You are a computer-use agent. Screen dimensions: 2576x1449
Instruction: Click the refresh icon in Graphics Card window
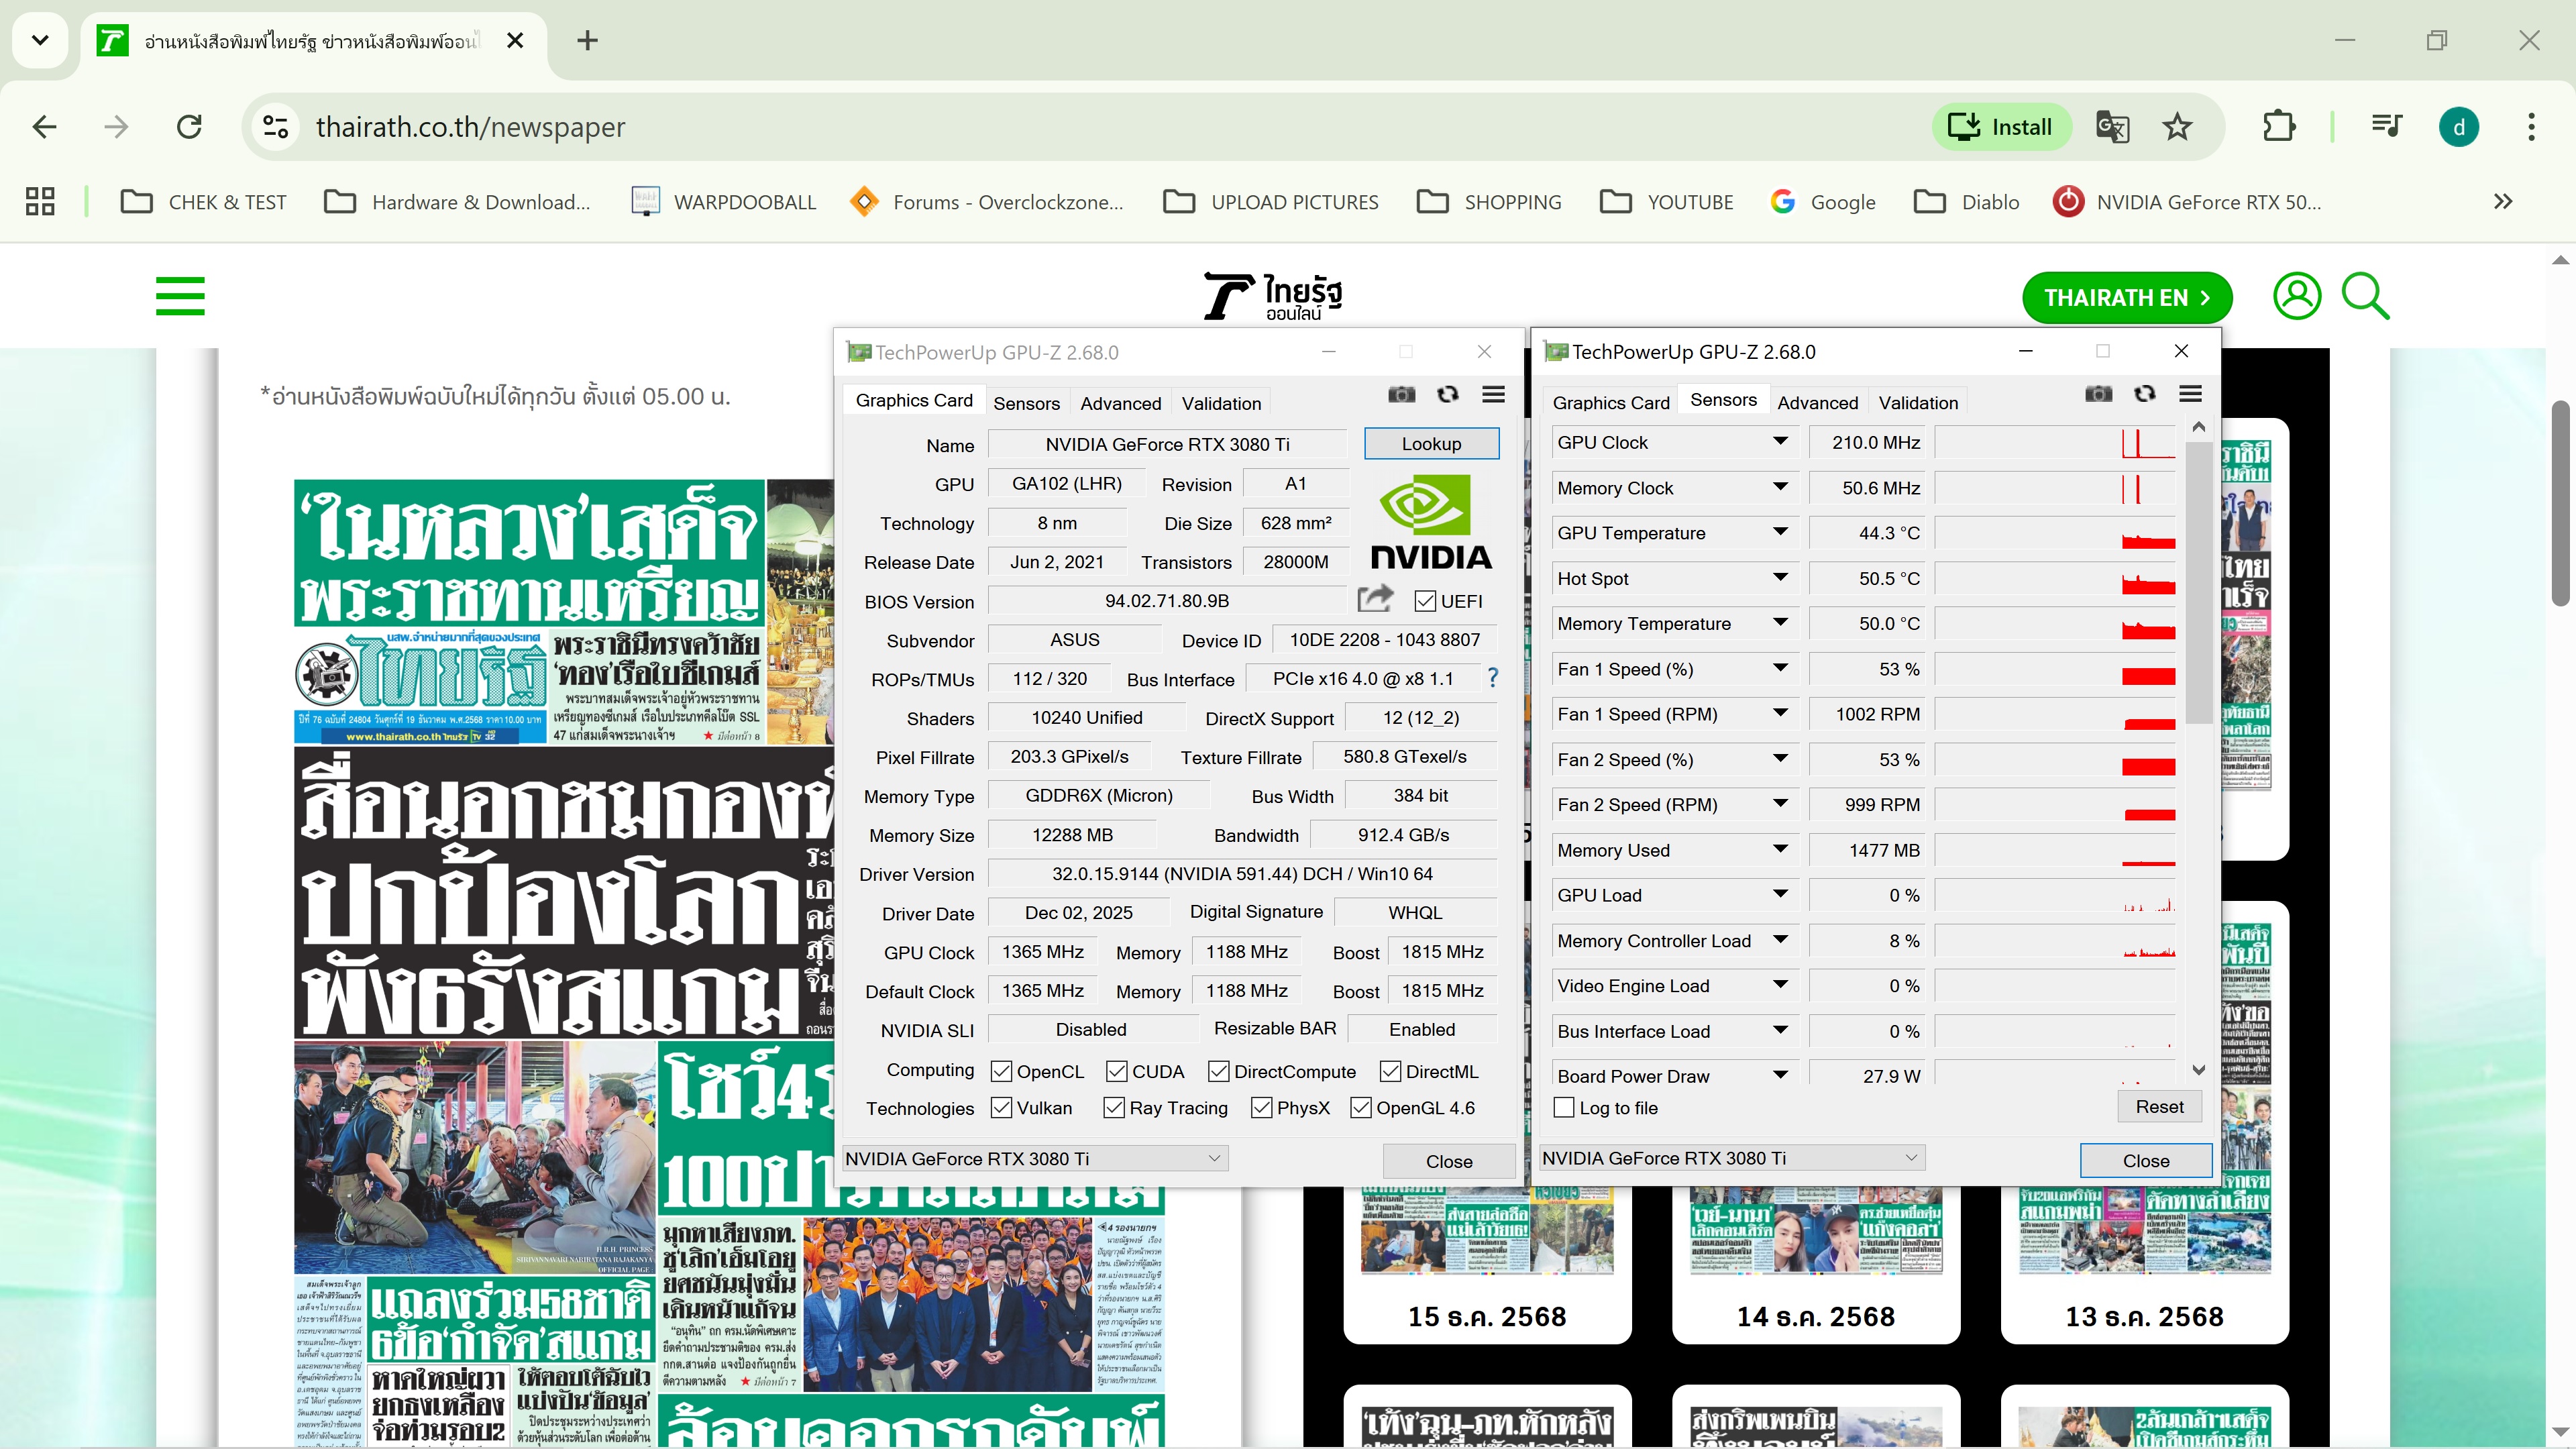click(x=1447, y=394)
